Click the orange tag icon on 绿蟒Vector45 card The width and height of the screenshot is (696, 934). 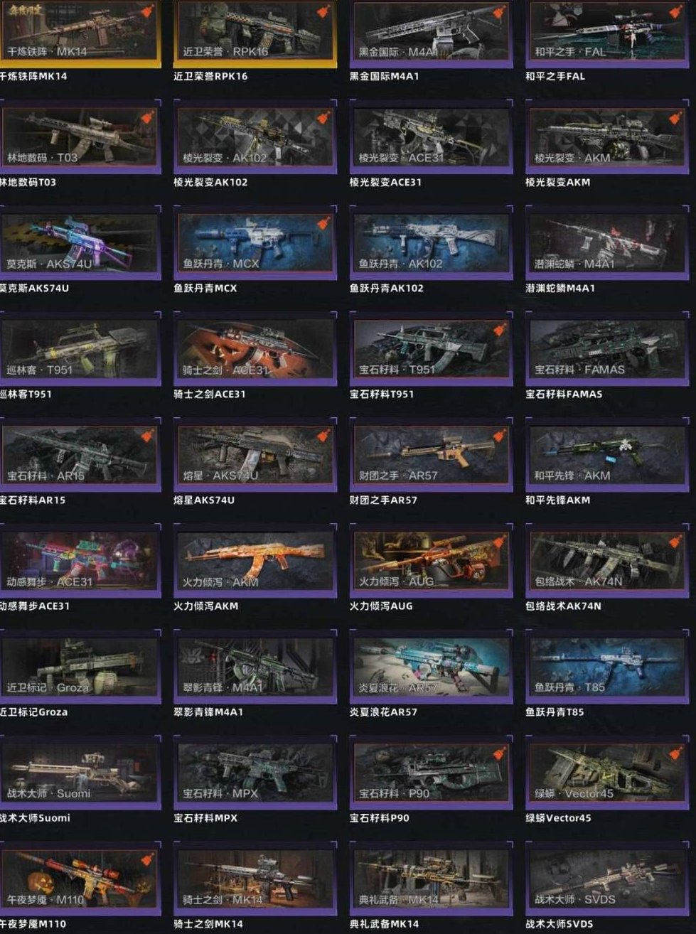pos(675,753)
